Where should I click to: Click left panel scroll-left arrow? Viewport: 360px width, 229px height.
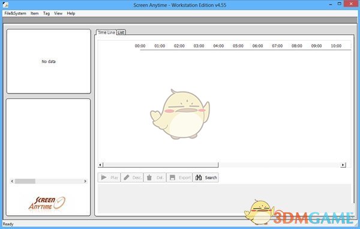[12, 181]
